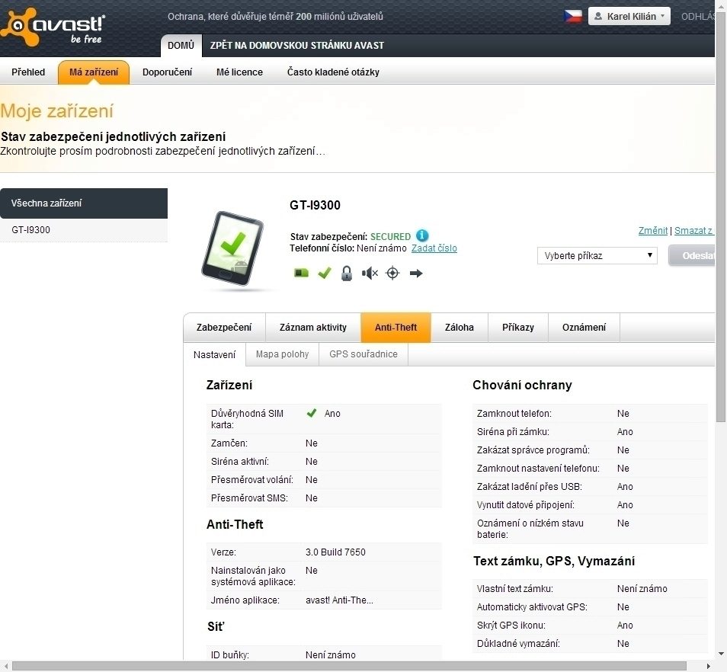Click the muted speaker siren icon
Viewport: 727px width, 672px height.
[370, 274]
